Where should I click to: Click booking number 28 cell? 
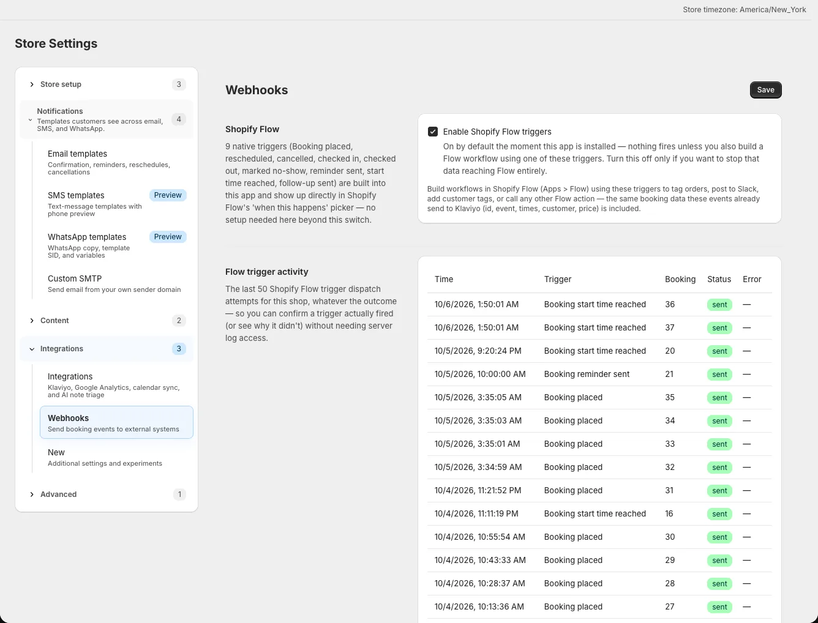click(670, 583)
